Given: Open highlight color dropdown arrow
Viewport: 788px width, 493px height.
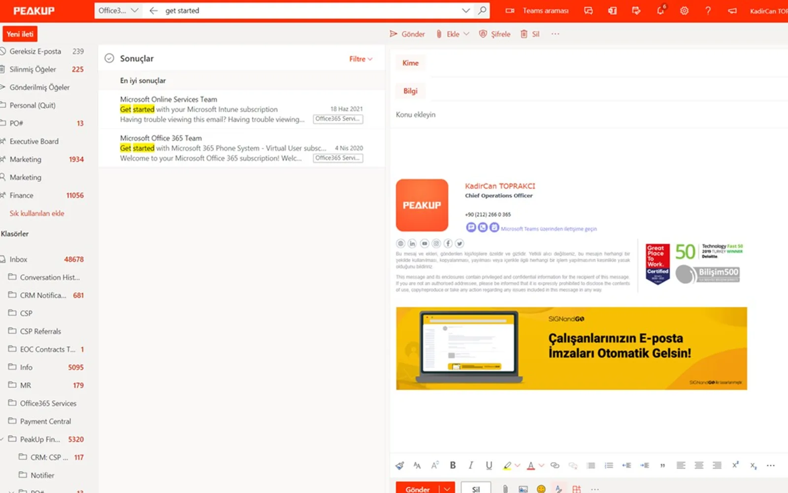Looking at the screenshot, I should click(517, 465).
